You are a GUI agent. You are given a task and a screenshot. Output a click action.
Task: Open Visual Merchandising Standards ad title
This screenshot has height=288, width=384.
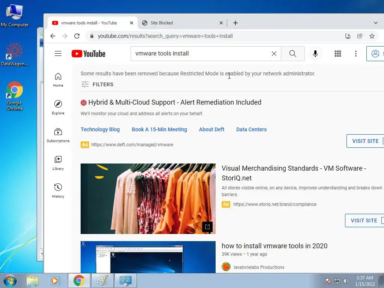(x=294, y=173)
